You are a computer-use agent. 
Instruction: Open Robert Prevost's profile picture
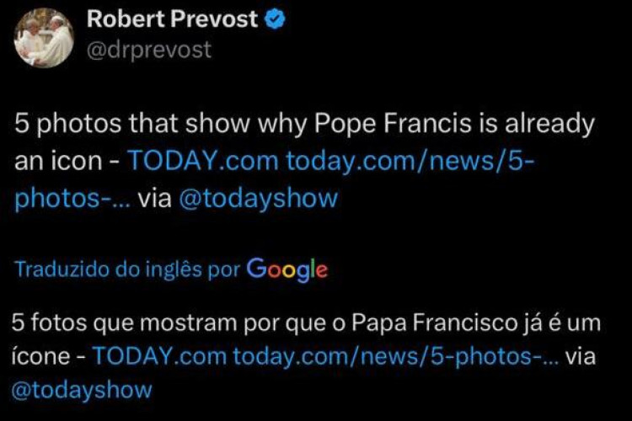pyautogui.click(x=44, y=38)
